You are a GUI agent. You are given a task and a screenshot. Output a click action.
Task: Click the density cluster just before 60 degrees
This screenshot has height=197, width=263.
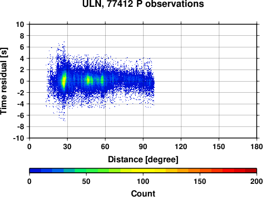tap(102, 80)
